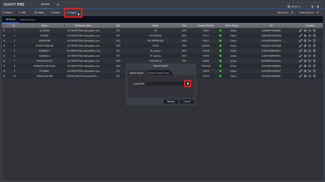
Task: Open the settings gear for EB5400
Action: (x=305, y=36)
